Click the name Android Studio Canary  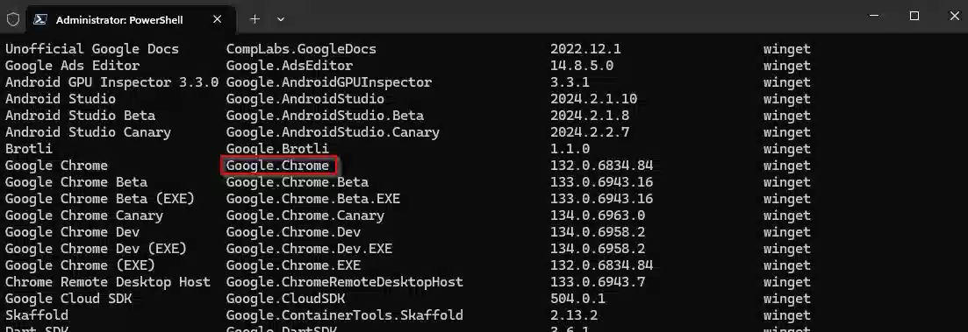click(x=88, y=131)
